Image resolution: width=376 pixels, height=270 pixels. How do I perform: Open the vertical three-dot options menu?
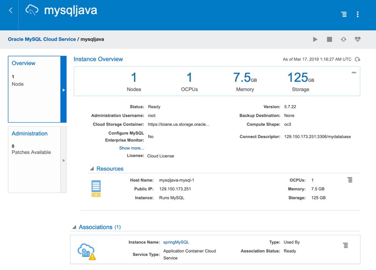pyautogui.click(x=358, y=15)
